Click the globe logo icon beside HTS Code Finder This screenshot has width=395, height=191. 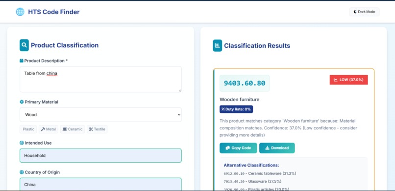(20, 12)
